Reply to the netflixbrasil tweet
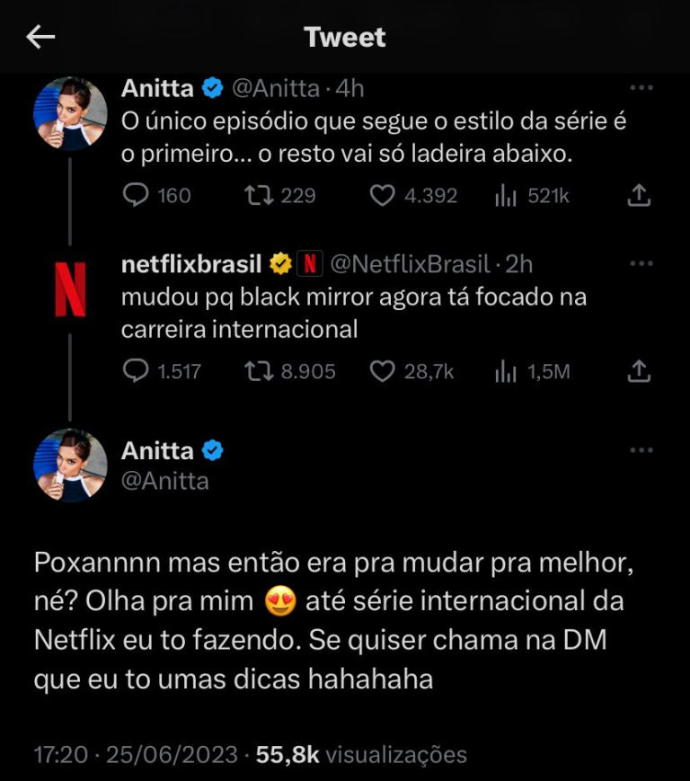The image size is (690, 781). point(135,370)
